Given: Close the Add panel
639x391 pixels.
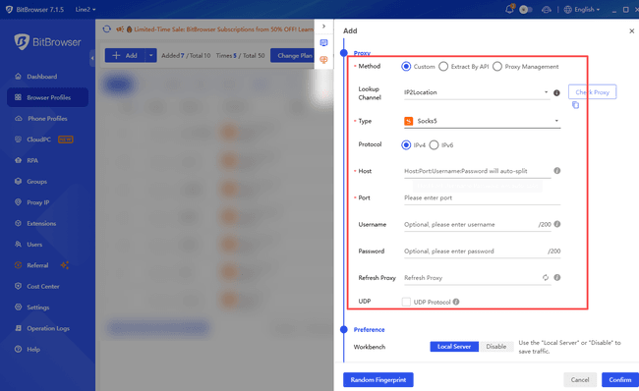Looking at the screenshot, I should pyautogui.click(x=632, y=31).
